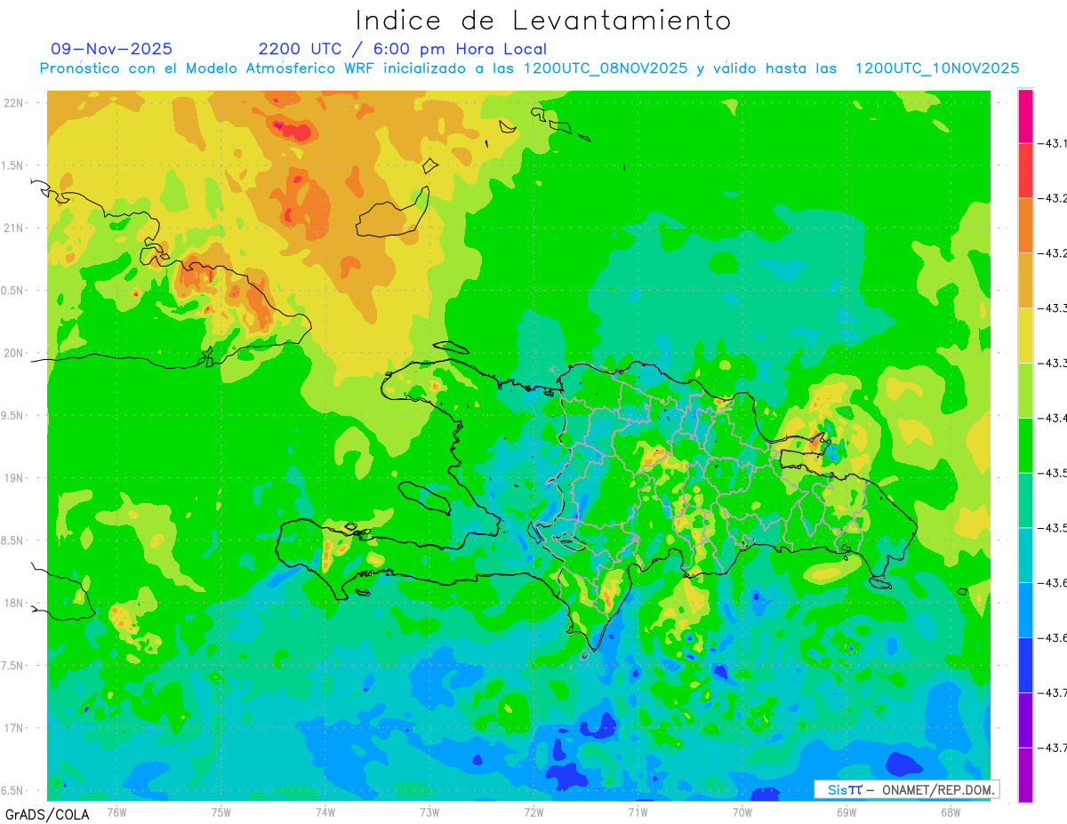
Task: Click the '70W' longitude label
Action: coord(742,812)
